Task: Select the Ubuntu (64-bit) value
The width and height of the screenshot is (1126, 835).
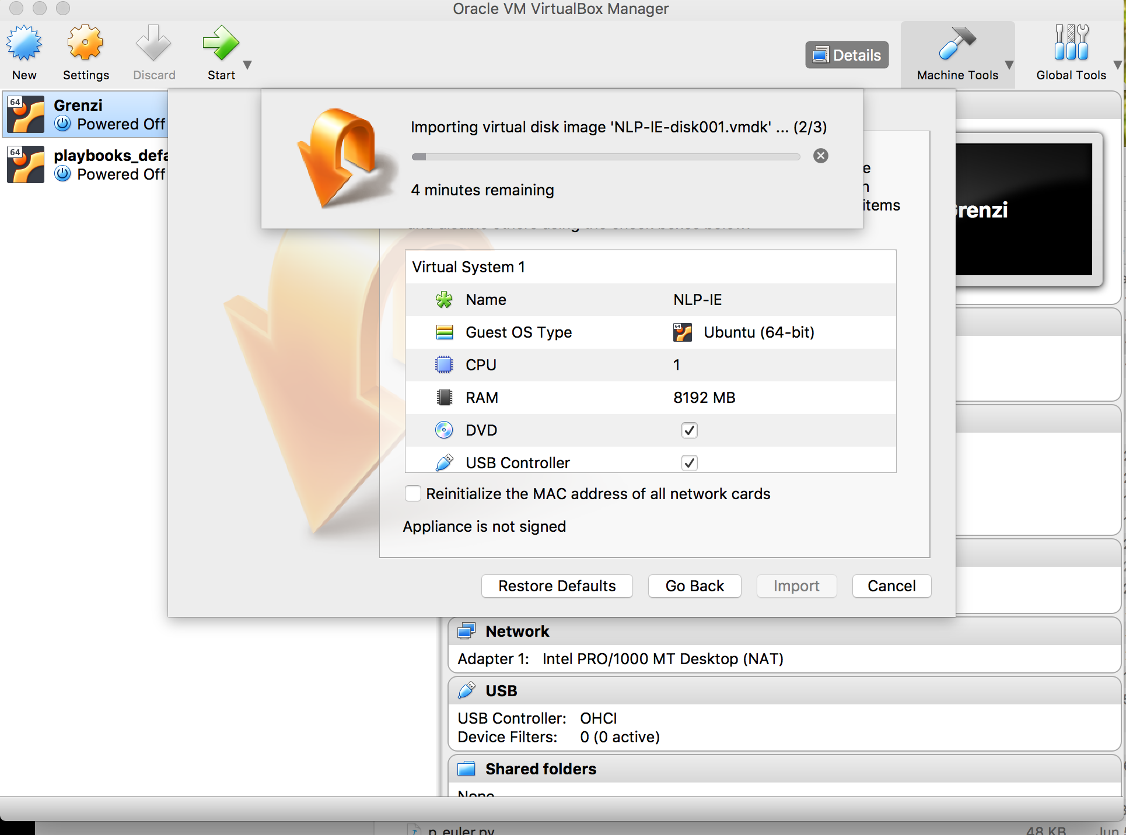Action: pos(758,332)
